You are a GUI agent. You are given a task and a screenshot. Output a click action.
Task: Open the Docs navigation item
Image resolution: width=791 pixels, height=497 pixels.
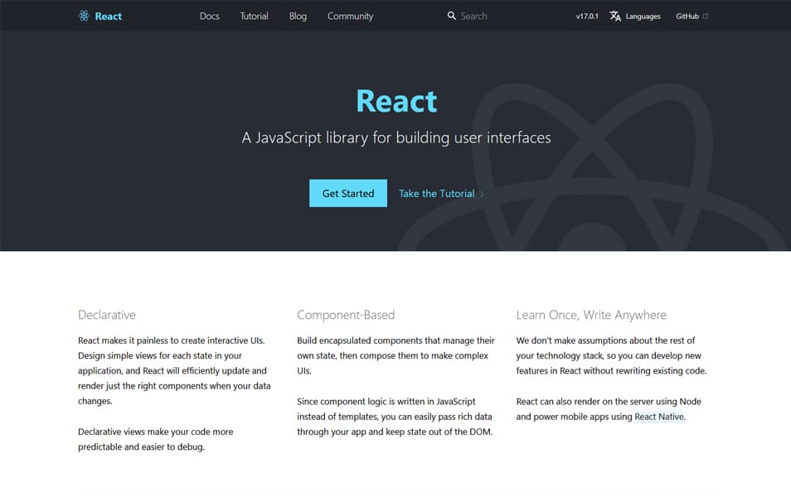tap(209, 16)
